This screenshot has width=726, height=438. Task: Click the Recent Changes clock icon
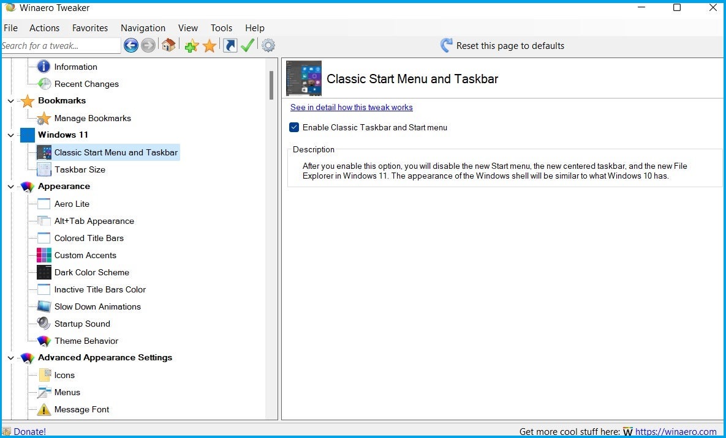[45, 84]
